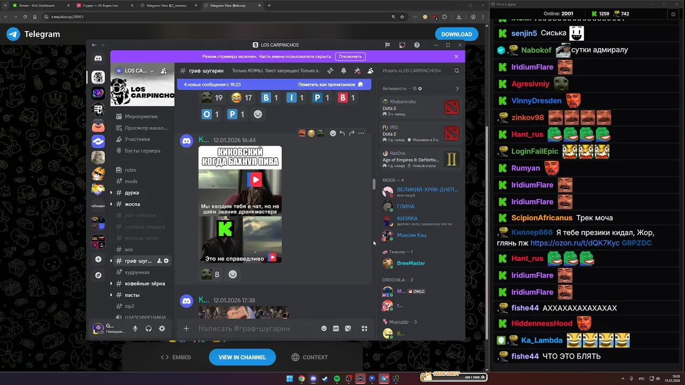Toggle the reaction with count 8
The image size is (685, 385).
tap(210, 274)
